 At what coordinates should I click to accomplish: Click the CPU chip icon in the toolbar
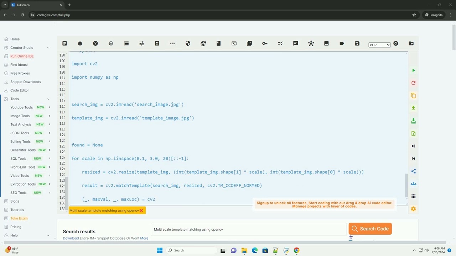[x=111, y=43]
